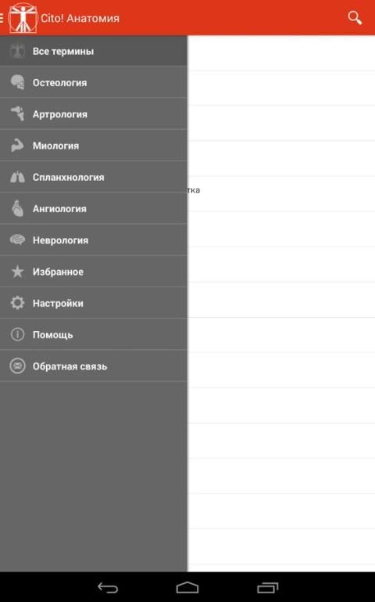Tap the Android back navigation button

(x=108, y=587)
